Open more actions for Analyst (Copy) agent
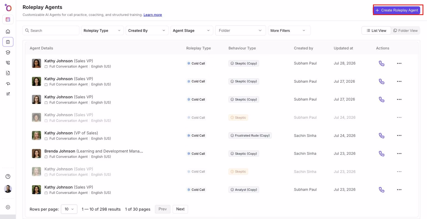Viewport: 427px width, 219px height. pos(399,190)
